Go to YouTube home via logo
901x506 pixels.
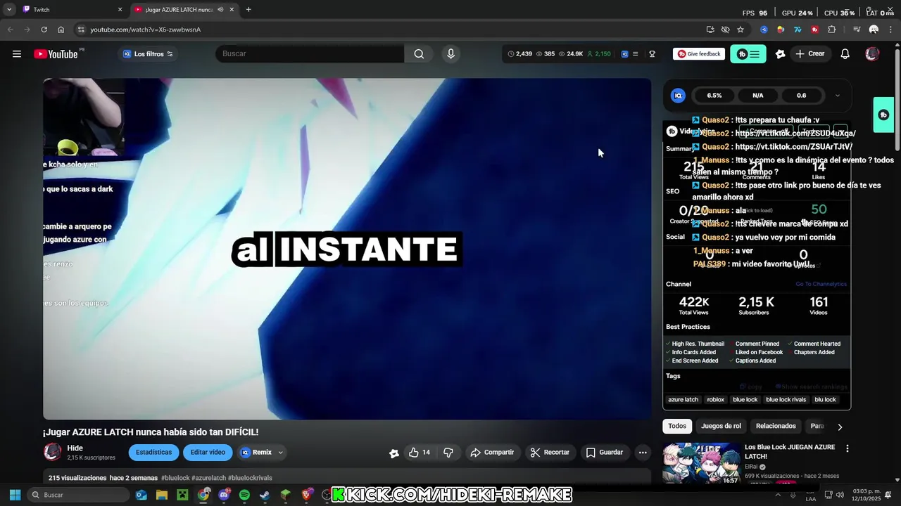click(56, 54)
